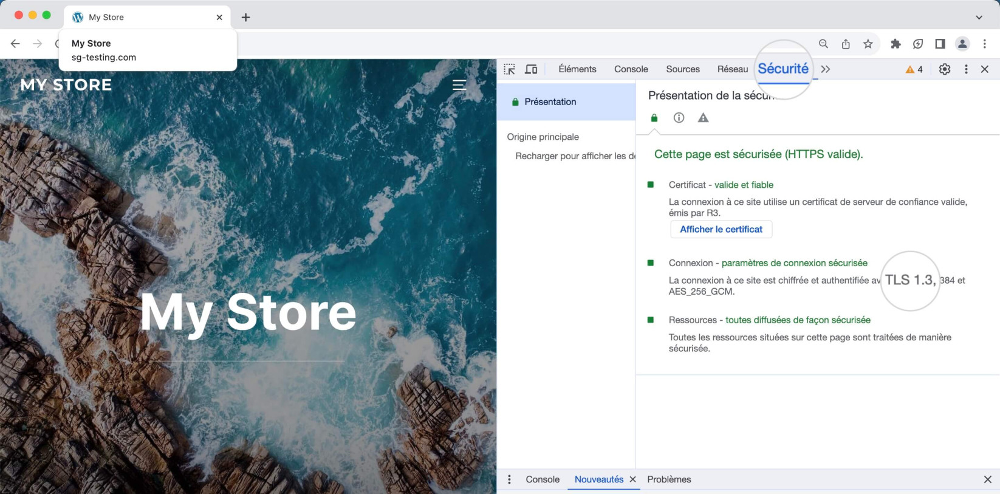The width and height of the screenshot is (1000, 494).
Task: Select the Nouveautés drawer tab
Action: click(599, 479)
